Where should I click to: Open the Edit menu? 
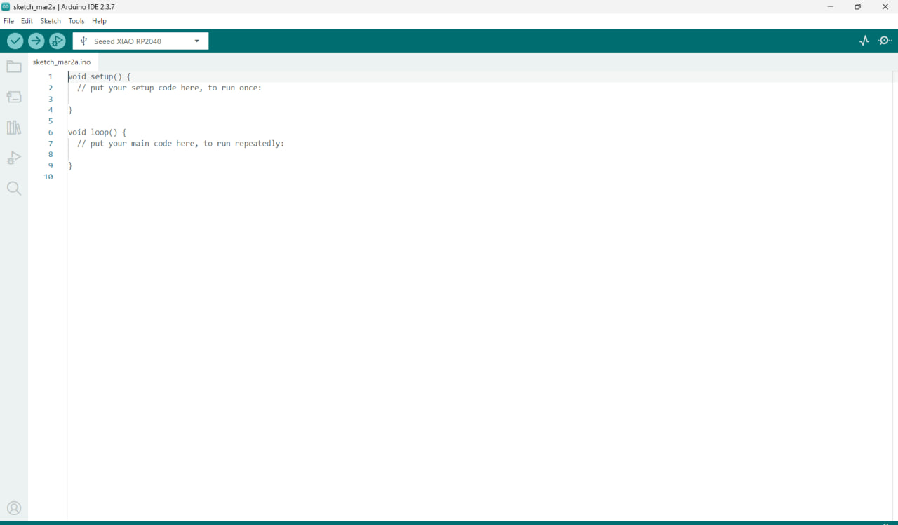(x=27, y=21)
